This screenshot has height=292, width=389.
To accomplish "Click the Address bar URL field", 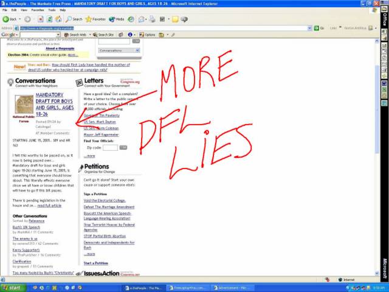I will [x=163, y=28].
